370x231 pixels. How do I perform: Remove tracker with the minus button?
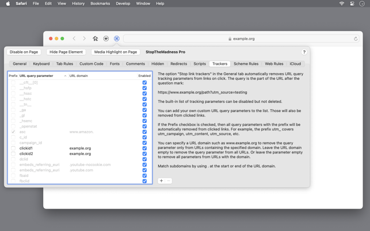coord(169,181)
